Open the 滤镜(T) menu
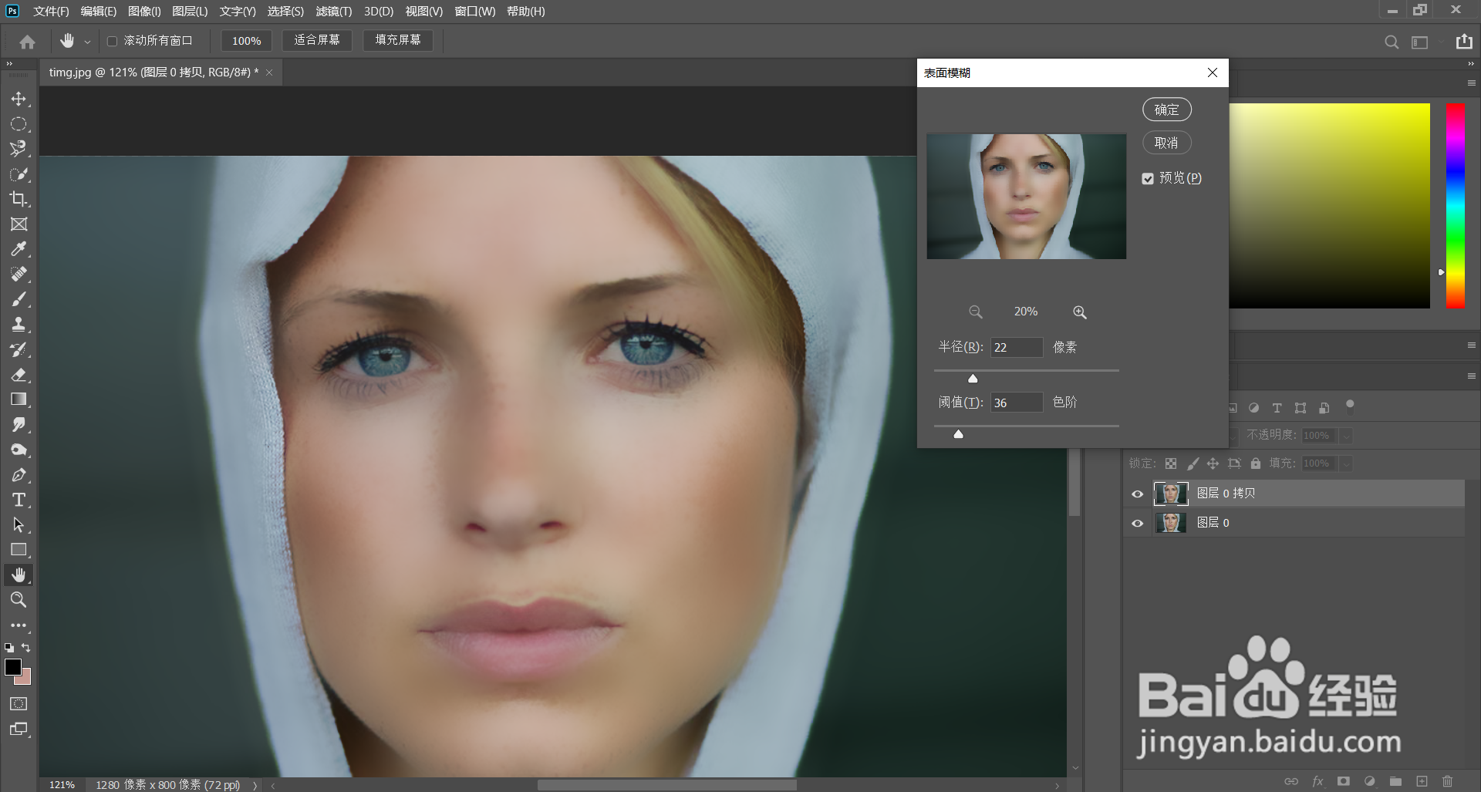This screenshot has width=1481, height=792. (x=334, y=12)
